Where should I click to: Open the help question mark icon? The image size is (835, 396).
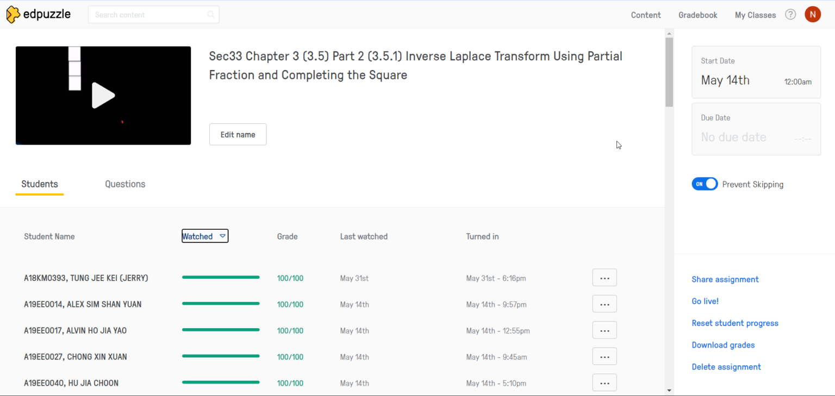tap(790, 15)
